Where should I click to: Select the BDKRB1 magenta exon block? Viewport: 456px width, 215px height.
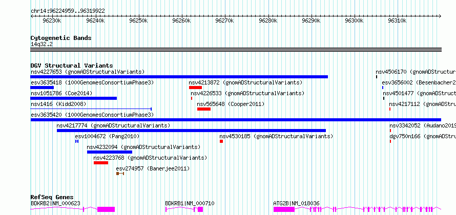pyautogui.click(x=200, y=209)
